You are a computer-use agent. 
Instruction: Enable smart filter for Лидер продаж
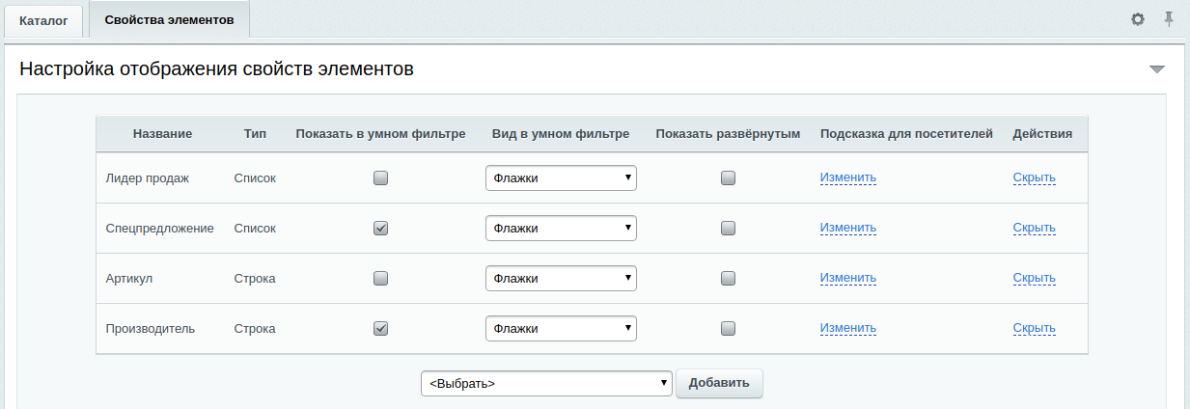click(x=381, y=177)
